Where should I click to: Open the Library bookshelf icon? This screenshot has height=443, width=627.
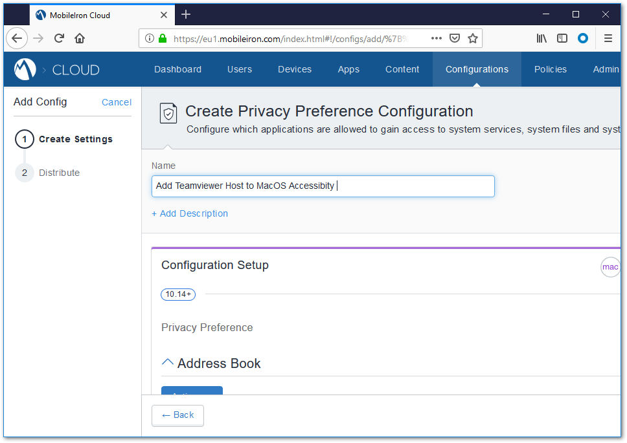point(541,38)
